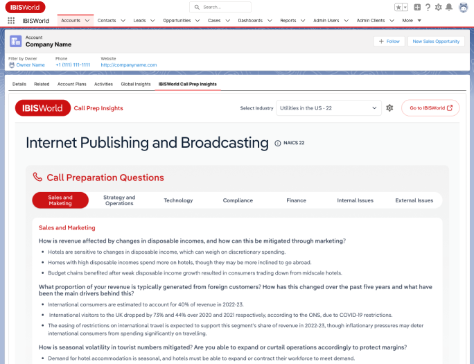Open the companyname.com website link
This screenshot has height=364, width=474.
(x=129, y=65)
